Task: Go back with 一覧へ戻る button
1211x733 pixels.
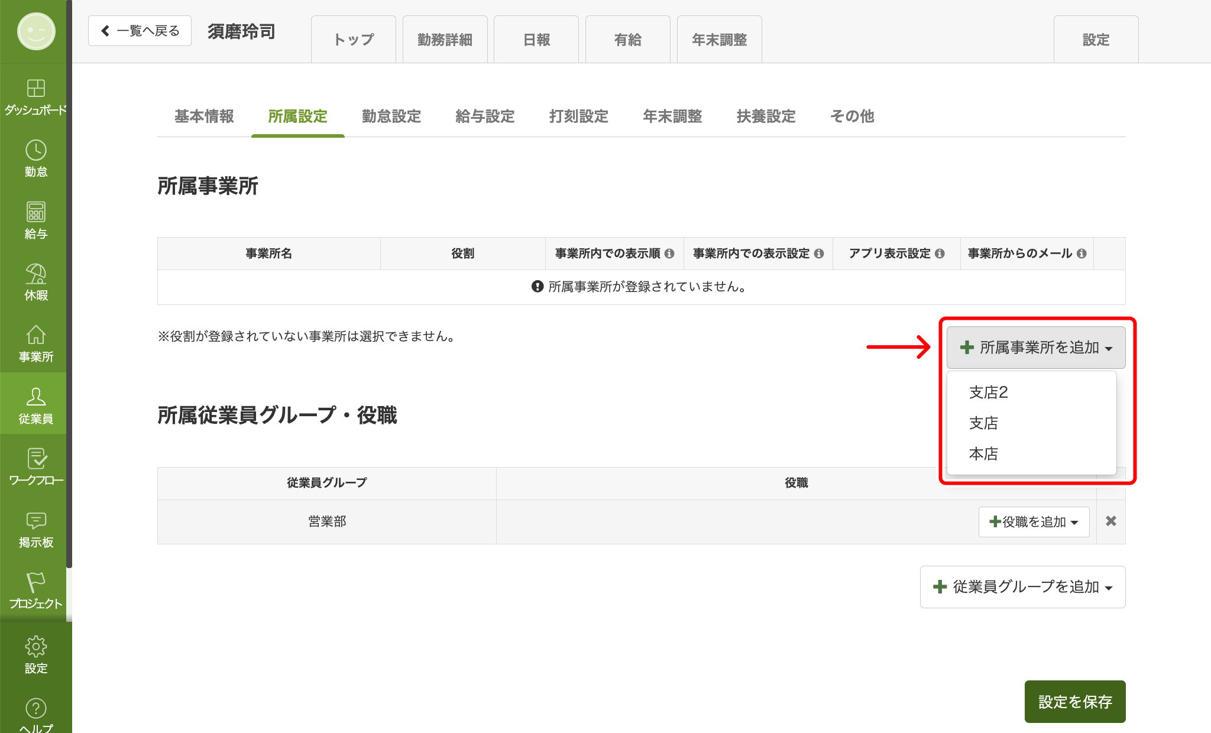Action: (x=140, y=31)
